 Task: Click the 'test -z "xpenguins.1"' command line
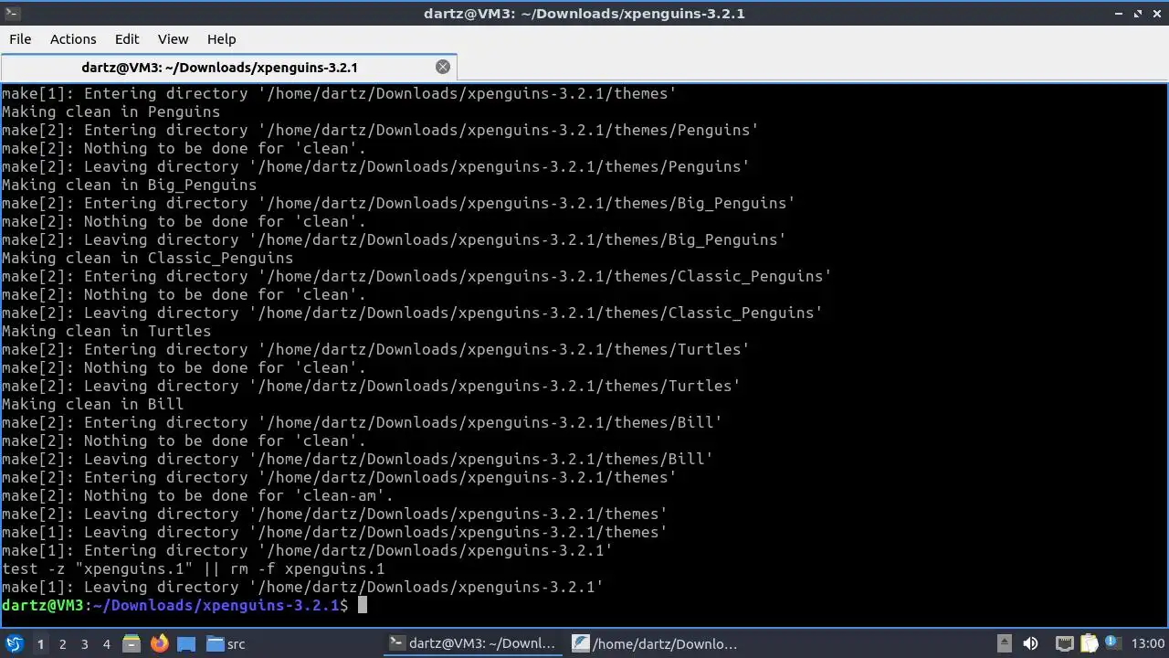[x=193, y=568]
